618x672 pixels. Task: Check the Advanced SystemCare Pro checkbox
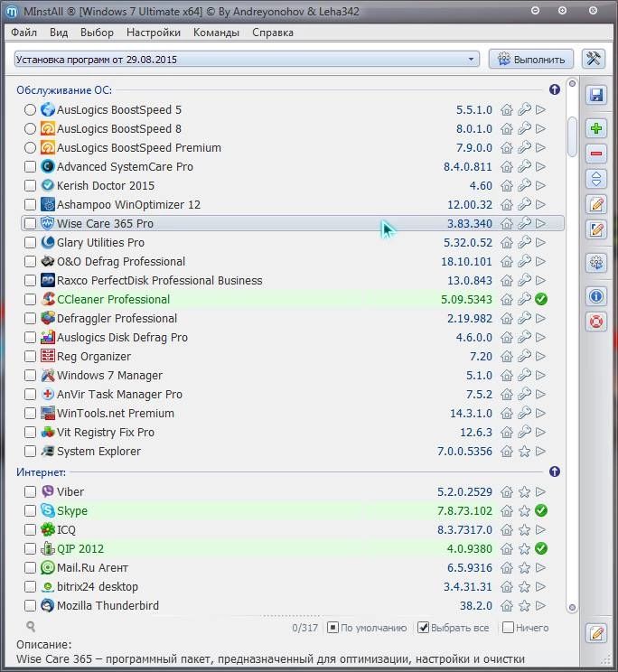click(x=30, y=167)
